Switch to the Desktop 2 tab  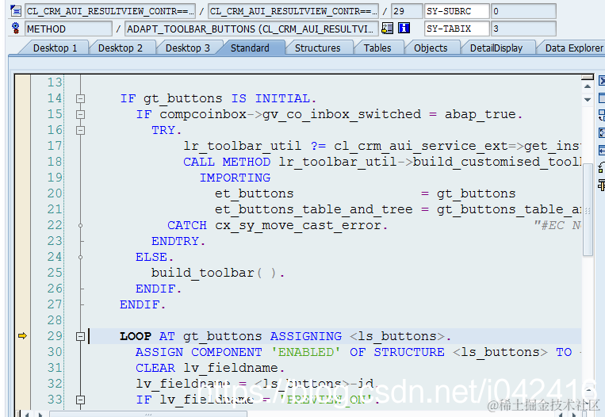tap(121, 48)
